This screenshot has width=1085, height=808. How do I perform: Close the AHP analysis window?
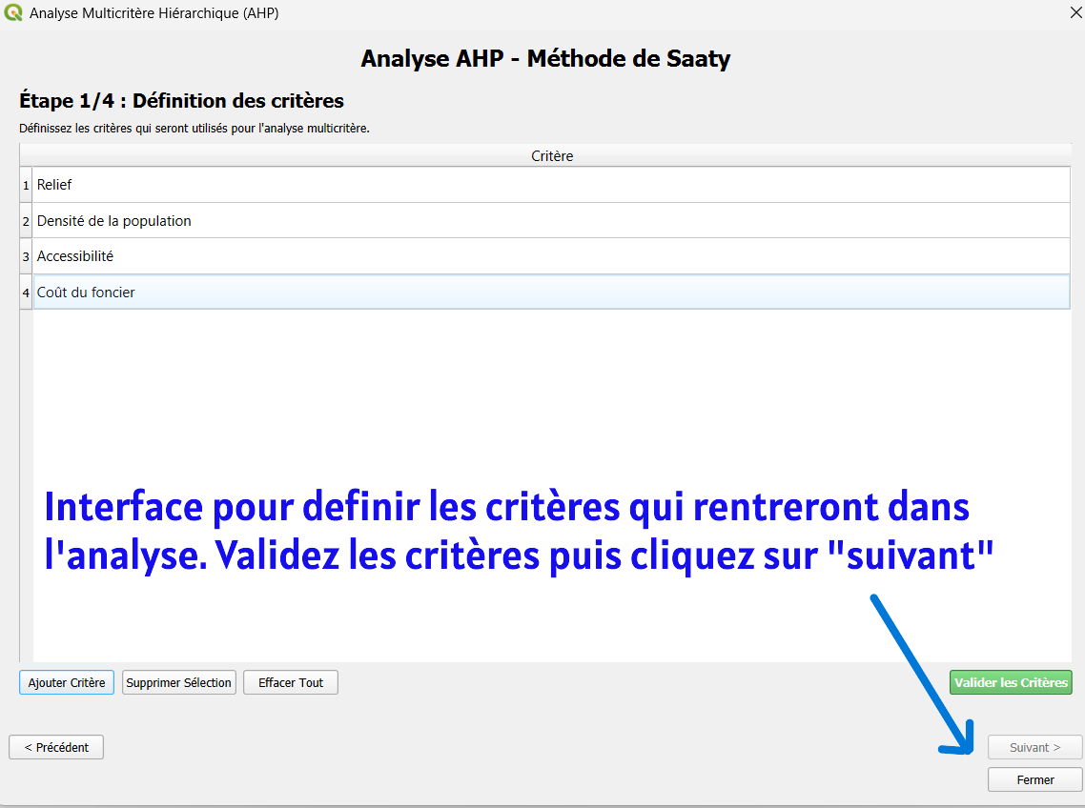pos(1075,13)
